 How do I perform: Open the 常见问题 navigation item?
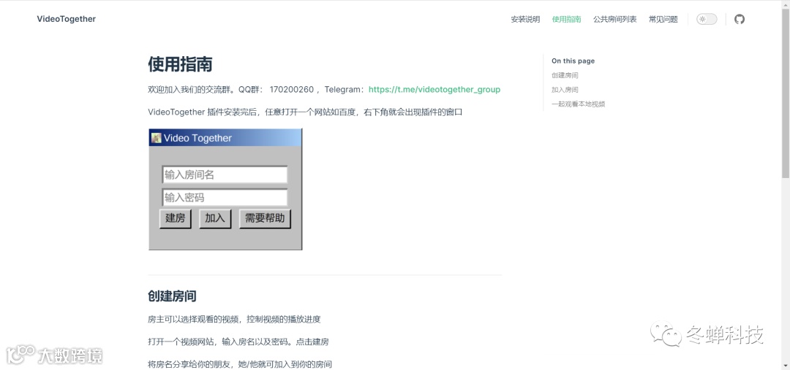tap(663, 19)
